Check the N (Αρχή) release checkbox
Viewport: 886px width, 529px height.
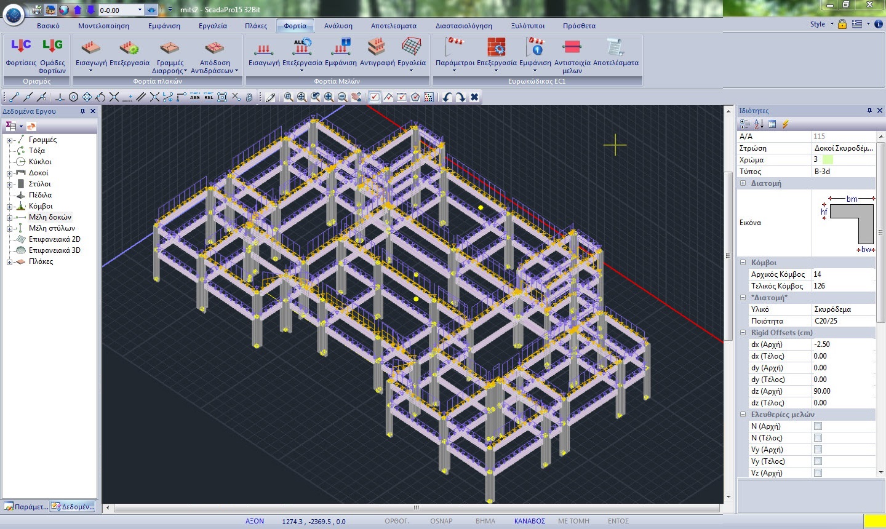tap(818, 426)
